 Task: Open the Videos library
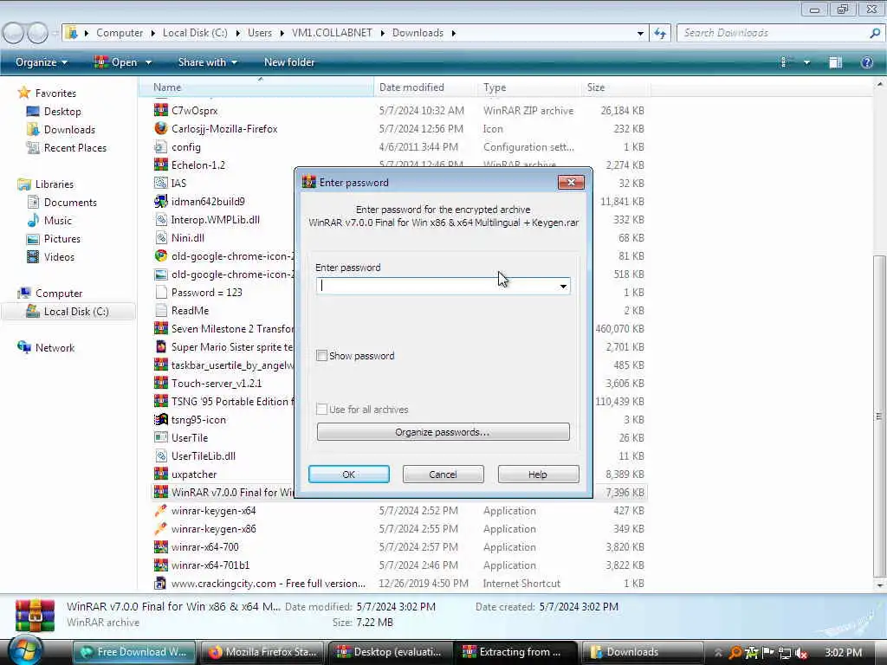click(x=59, y=256)
